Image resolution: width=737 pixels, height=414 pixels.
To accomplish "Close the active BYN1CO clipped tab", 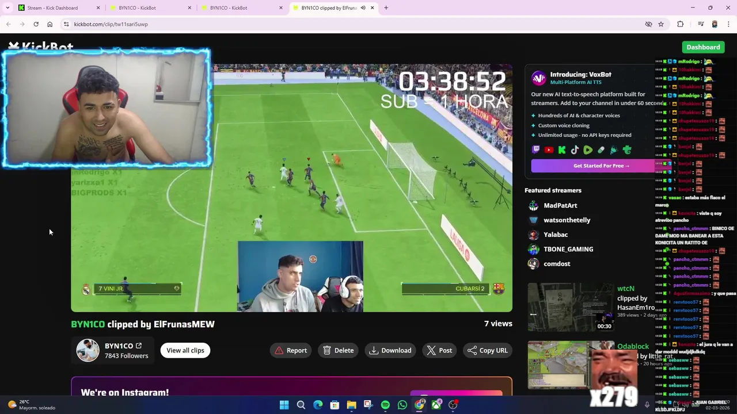I will click(x=373, y=8).
